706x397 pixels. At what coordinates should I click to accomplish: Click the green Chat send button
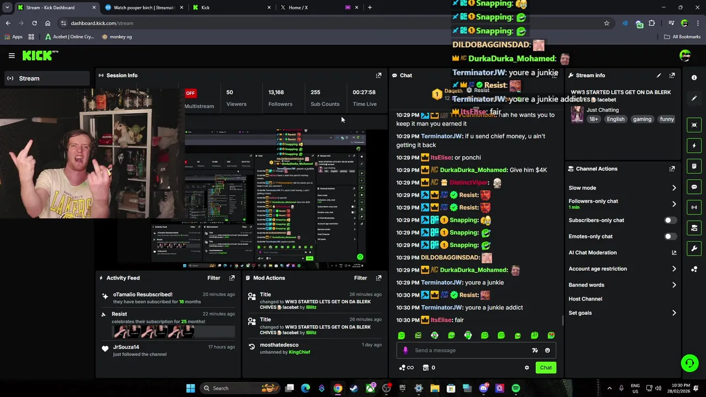[x=545, y=368]
